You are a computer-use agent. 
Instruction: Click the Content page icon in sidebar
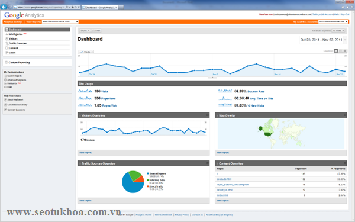(7, 48)
